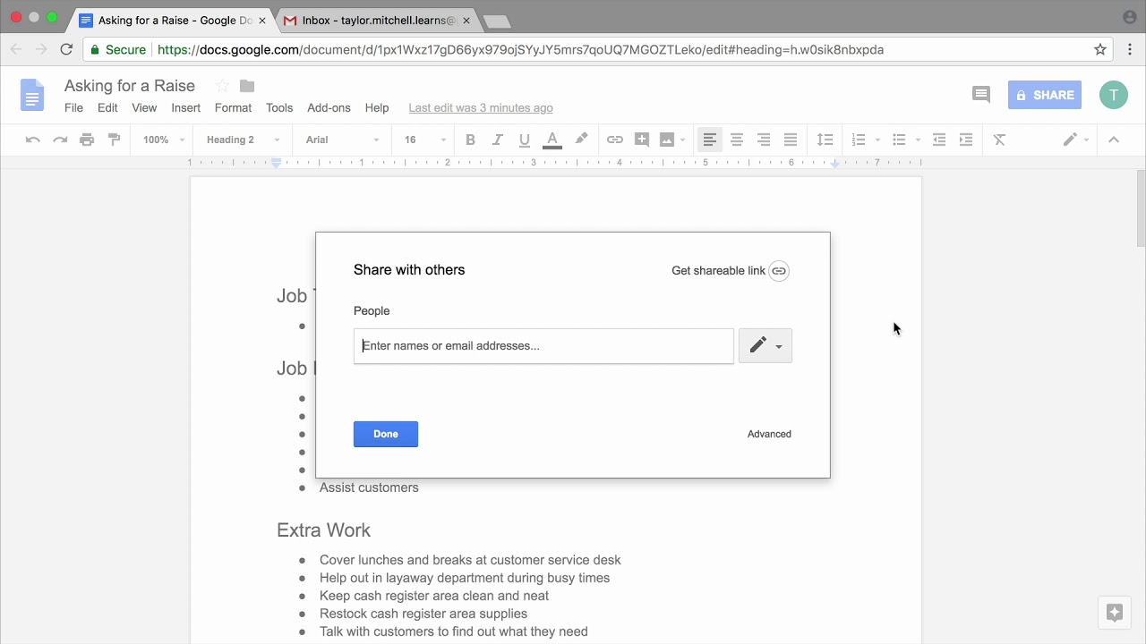Collapse the menus with the up chevron
The image size is (1146, 644).
point(1114,140)
